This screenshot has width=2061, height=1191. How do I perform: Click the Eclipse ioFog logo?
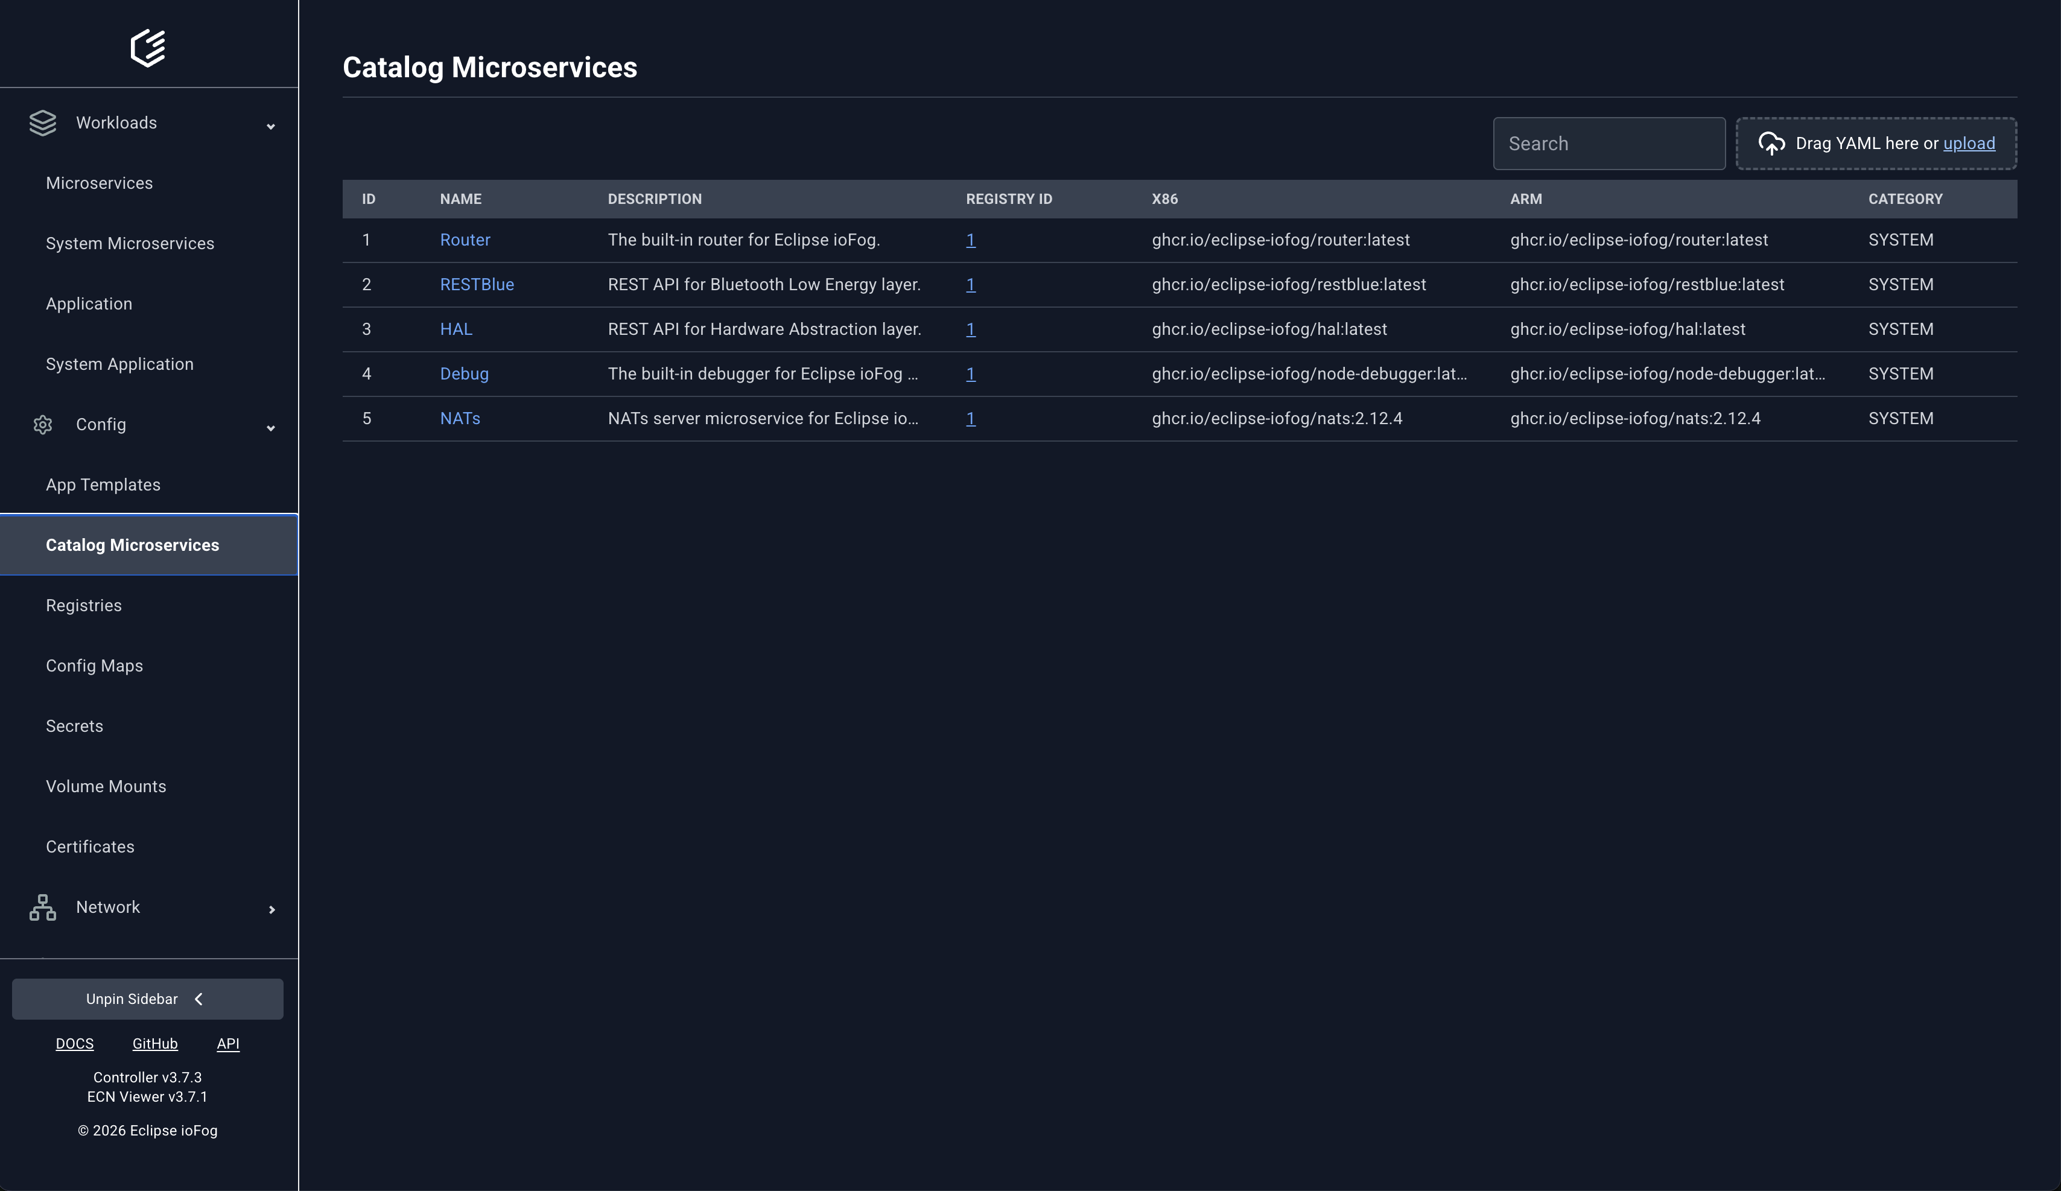[x=148, y=48]
